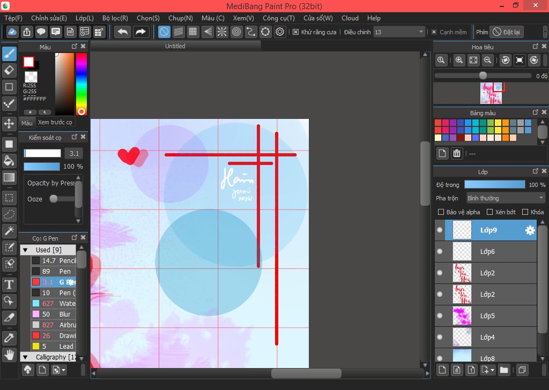549x390 pixels.
Task: Click the Đặt lại reset button
Action: tap(506, 32)
